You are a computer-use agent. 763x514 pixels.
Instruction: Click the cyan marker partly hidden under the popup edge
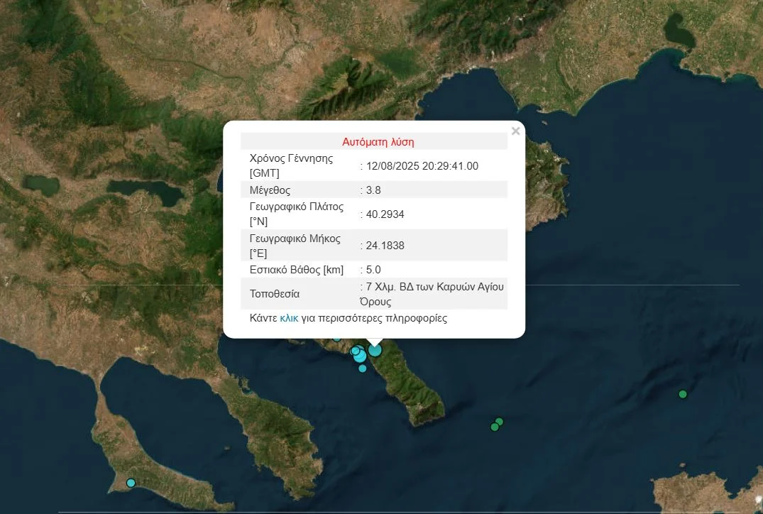(x=337, y=338)
